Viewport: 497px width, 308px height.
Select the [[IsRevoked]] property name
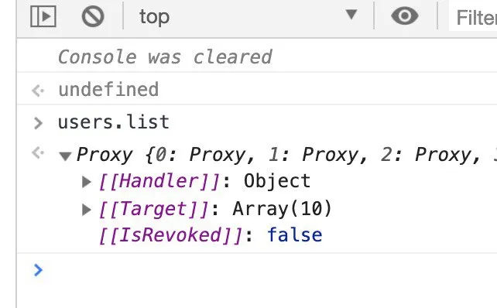(x=171, y=235)
